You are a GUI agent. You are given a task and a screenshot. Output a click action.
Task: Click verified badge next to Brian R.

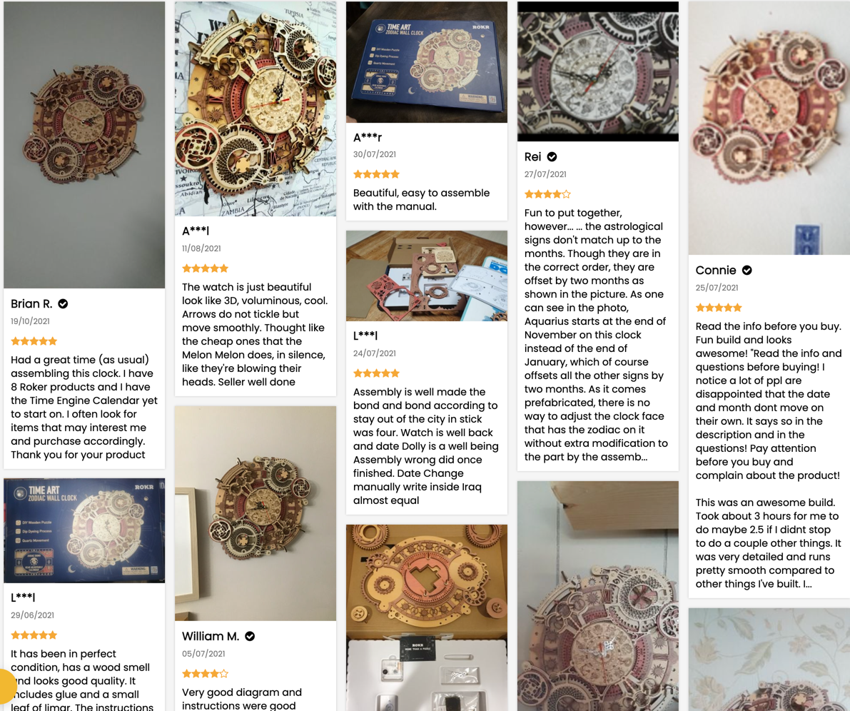63,304
